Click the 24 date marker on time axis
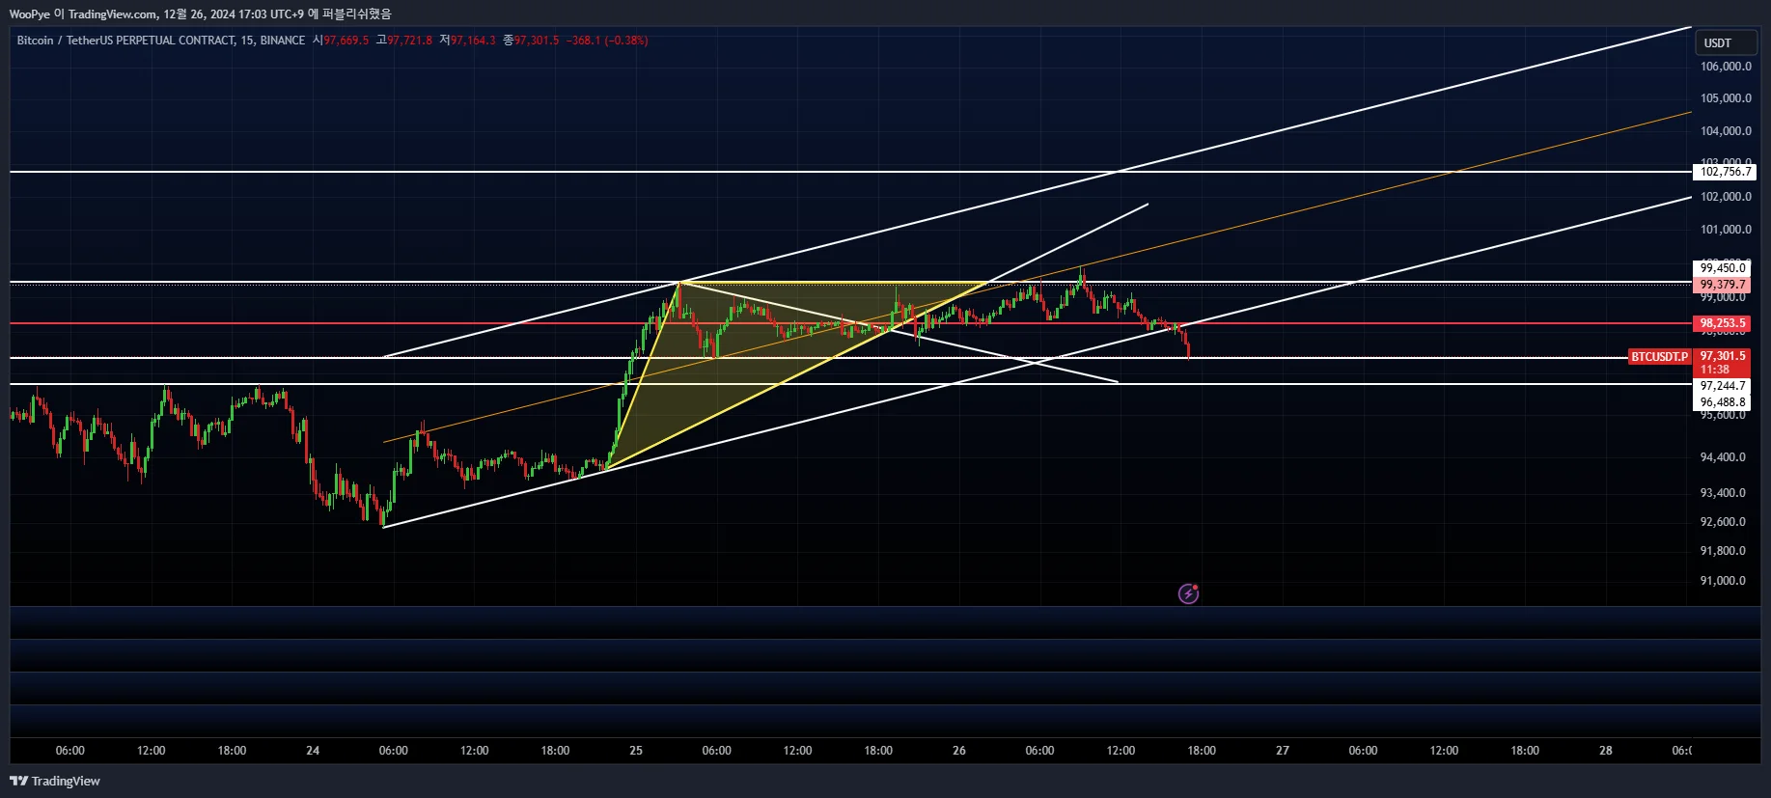Viewport: 1771px width, 798px height. click(x=313, y=751)
